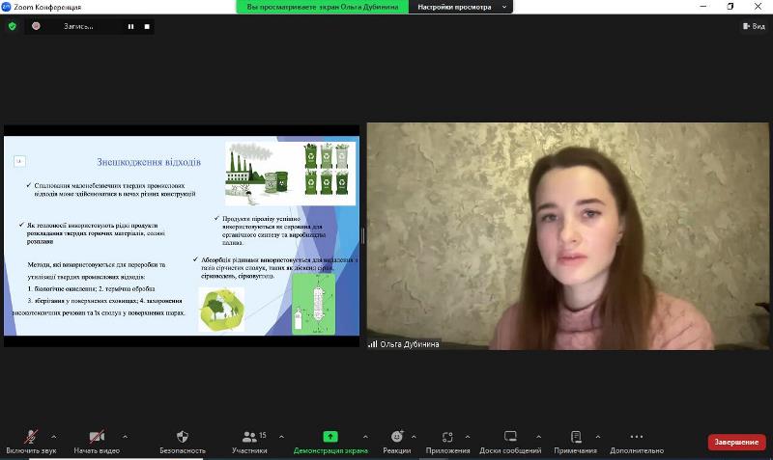The width and height of the screenshot is (773, 460).
Task: Turn camera on with Начать видео
Action: click(97, 442)
